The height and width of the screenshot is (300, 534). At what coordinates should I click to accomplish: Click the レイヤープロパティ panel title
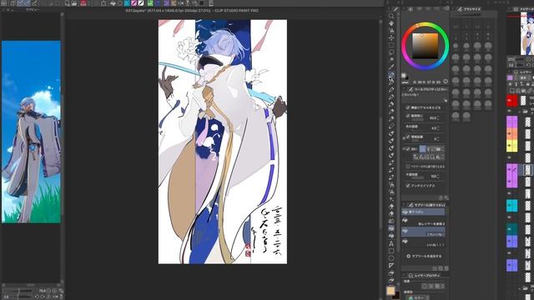426,275
